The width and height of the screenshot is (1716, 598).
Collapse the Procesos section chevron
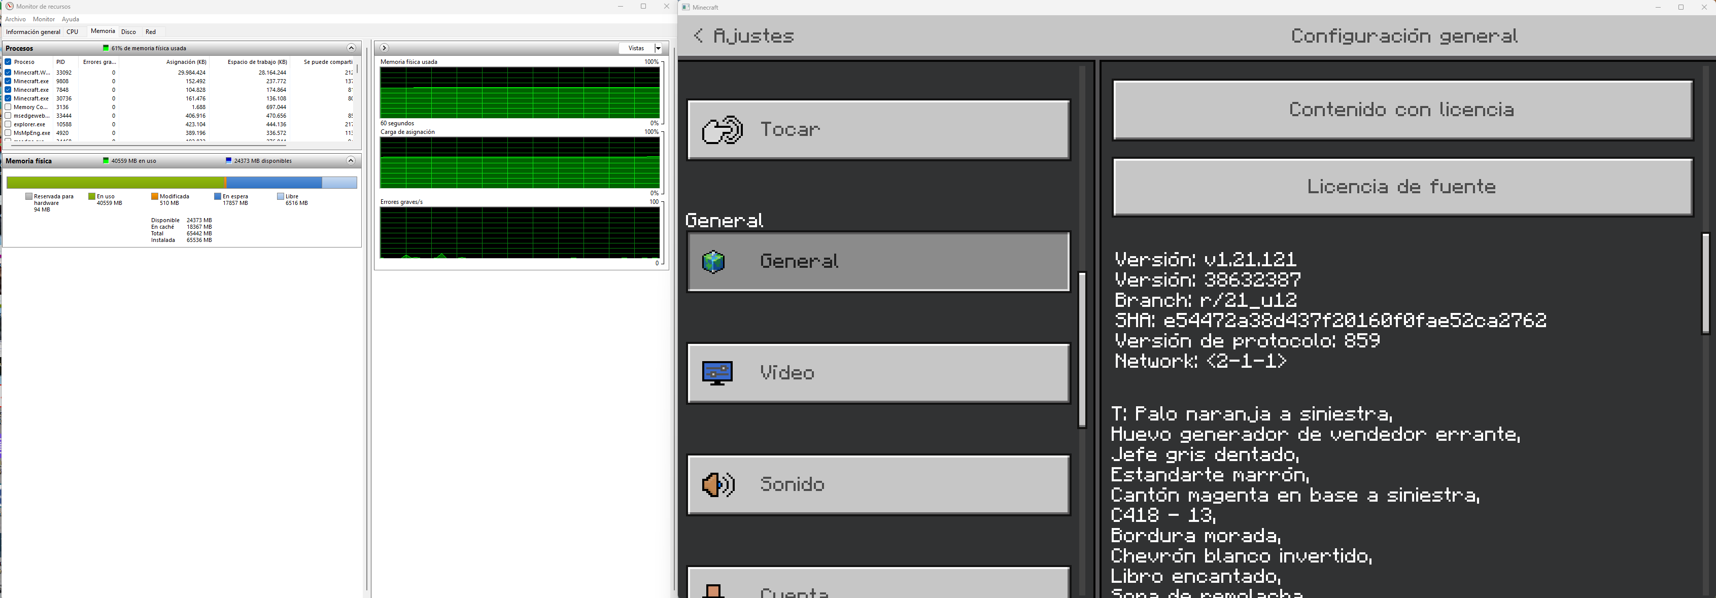coord(351,48)
